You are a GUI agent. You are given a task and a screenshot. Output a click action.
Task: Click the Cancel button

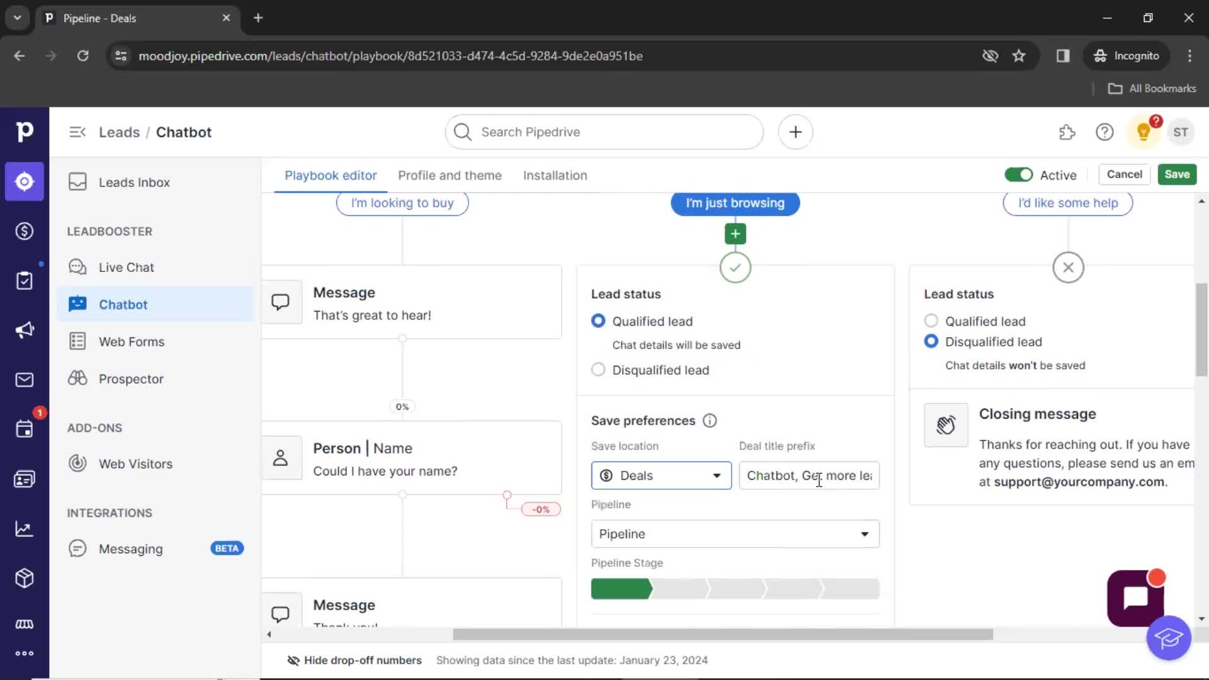pyautogui.click(x=1124, y=174)
